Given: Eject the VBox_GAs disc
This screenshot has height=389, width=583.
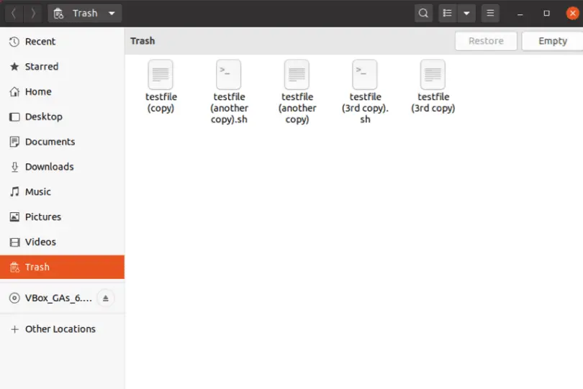Looking at the screenshot, I should (106, 298).
